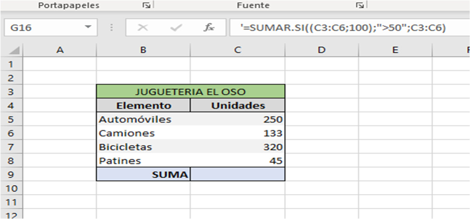Select column D header
Viewport: 470px width, 219px height.
[x=322, y=50]
